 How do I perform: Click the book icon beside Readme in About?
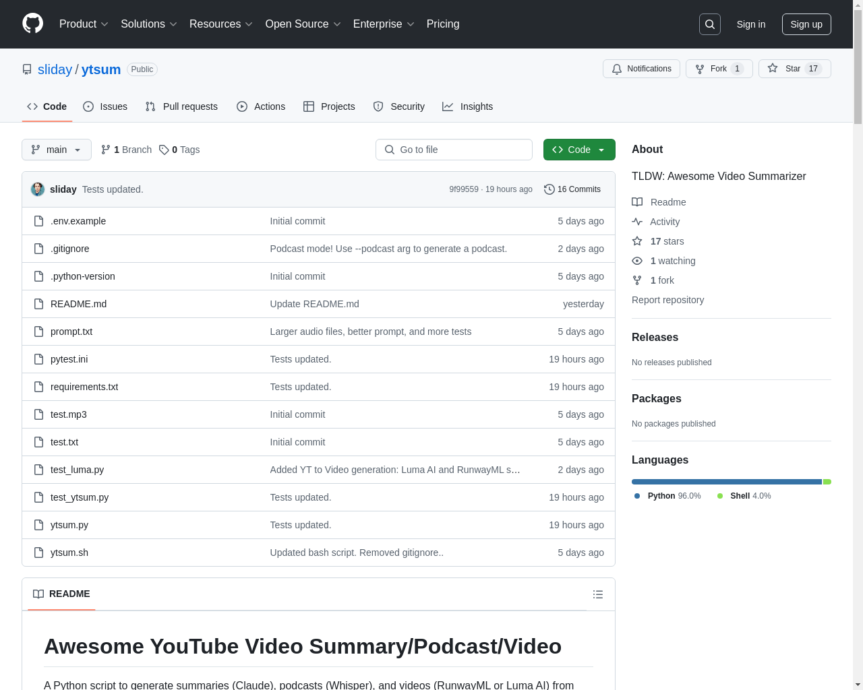pos(637,202)
